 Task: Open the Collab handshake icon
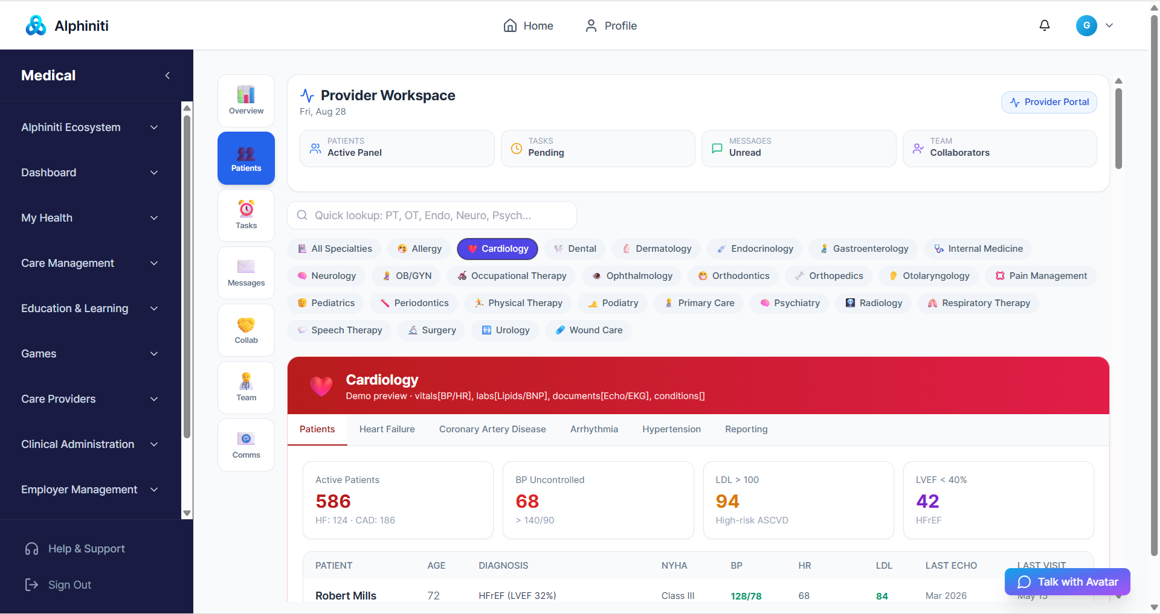coord(246,330)
